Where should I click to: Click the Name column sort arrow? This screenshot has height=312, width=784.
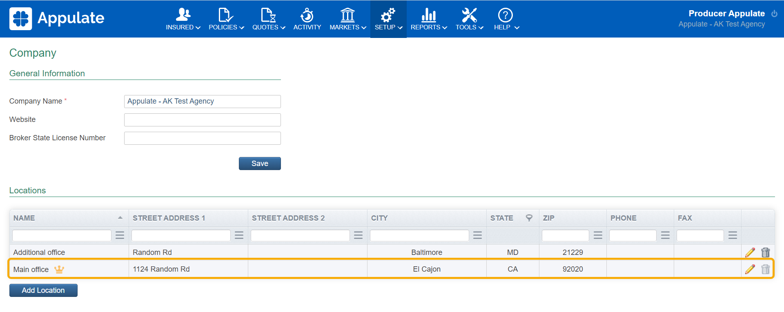click(120, 218)
